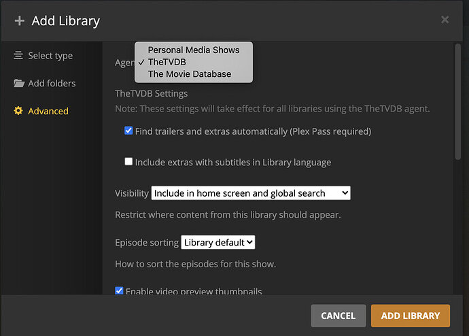
Task: Click the CANCEL button
Action: click(338, 316)
